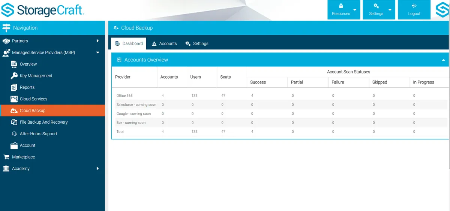Open the Resources dropdown menu

point(343,10)
